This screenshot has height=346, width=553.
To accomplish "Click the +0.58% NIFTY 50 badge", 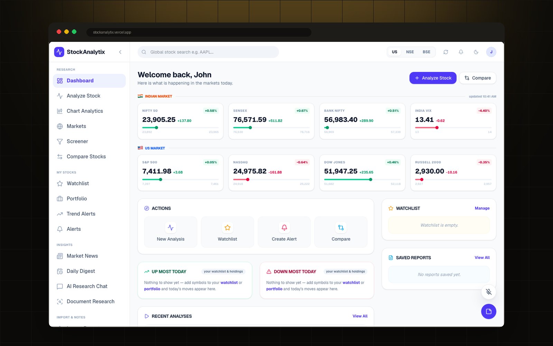I will tap(211, 111).
